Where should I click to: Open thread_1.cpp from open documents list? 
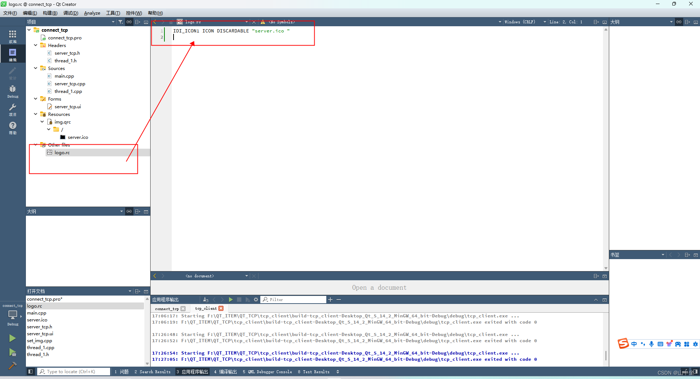coord(40,347)
